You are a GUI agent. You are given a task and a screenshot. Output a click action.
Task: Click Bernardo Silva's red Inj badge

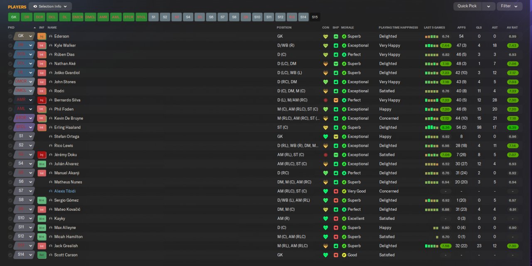42,100
